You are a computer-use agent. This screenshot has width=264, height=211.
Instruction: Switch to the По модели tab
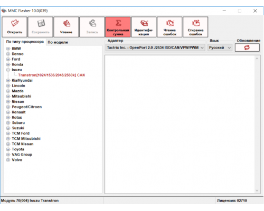click(58, 42)
